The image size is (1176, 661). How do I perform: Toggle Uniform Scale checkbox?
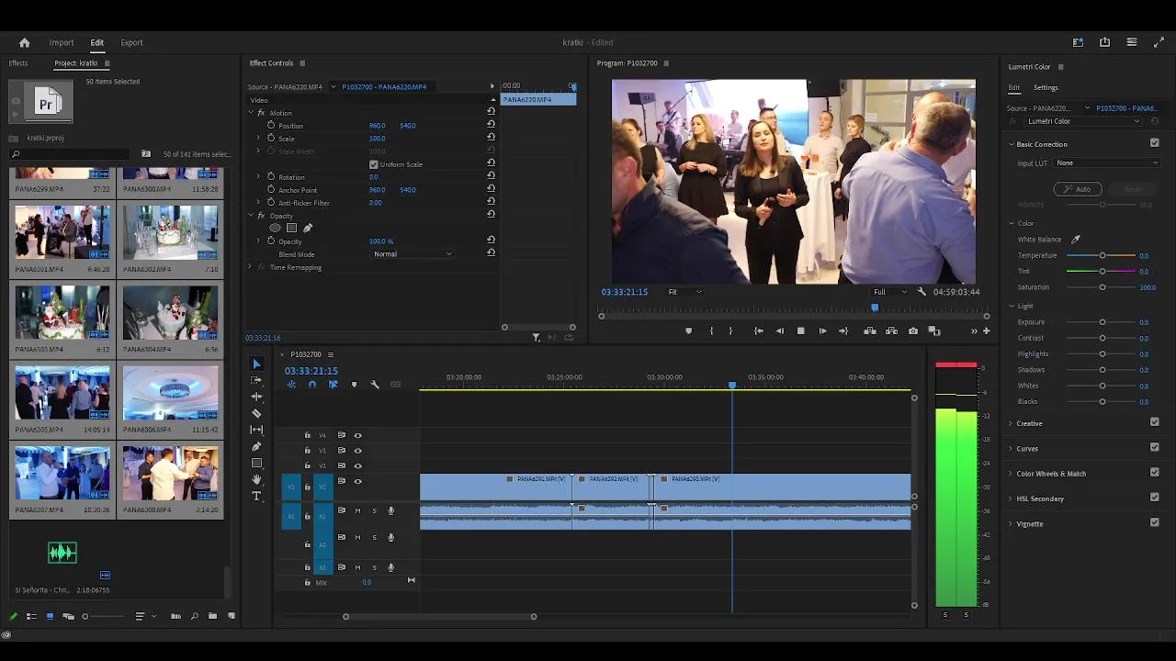click(x=373, y=164)
